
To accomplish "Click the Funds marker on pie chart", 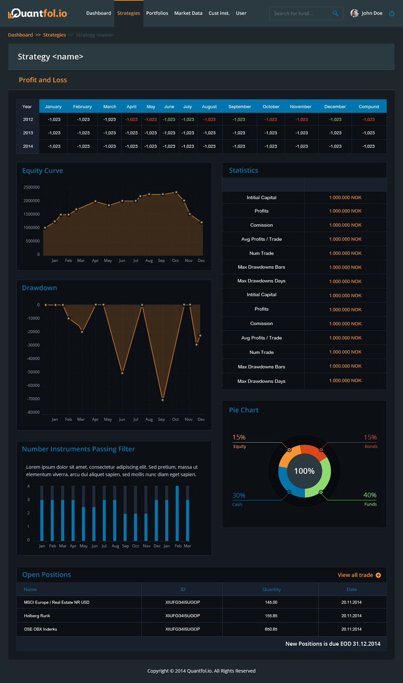I will [x=321, y=492].
